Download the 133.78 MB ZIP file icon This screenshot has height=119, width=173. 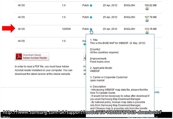pyautogui.click(x=147, y=33)
